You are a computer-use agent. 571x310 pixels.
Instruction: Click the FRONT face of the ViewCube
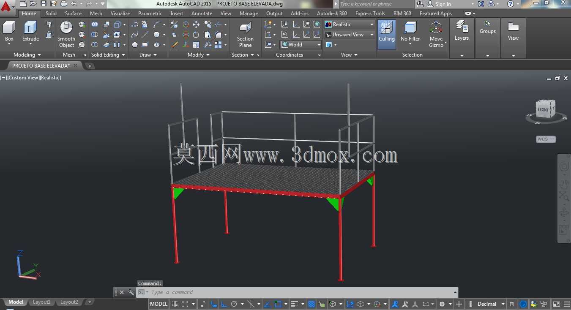click(543, 110)
